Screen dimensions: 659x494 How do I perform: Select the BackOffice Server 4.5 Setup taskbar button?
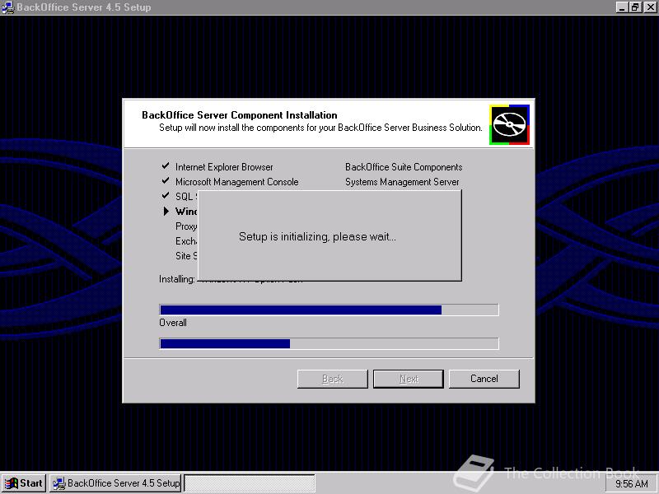click(115, 483)
